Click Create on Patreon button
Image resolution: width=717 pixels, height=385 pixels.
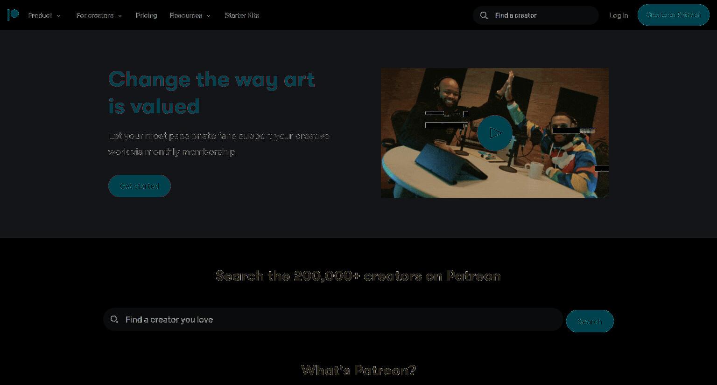674,15
